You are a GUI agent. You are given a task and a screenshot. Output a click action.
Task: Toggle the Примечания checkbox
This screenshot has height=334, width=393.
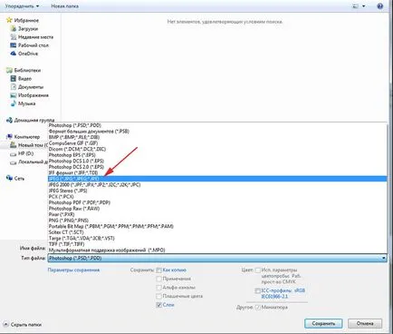pyautogui.click(x=158, y=279)
